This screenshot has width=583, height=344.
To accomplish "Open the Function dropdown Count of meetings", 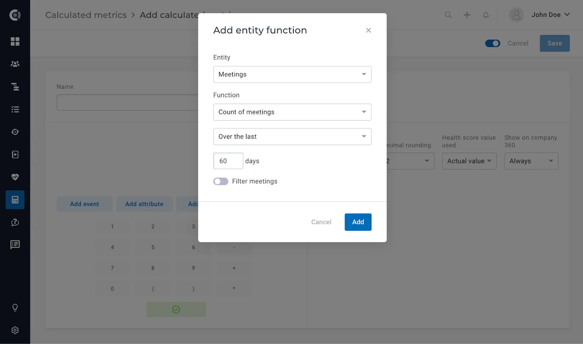I will 292,112.
